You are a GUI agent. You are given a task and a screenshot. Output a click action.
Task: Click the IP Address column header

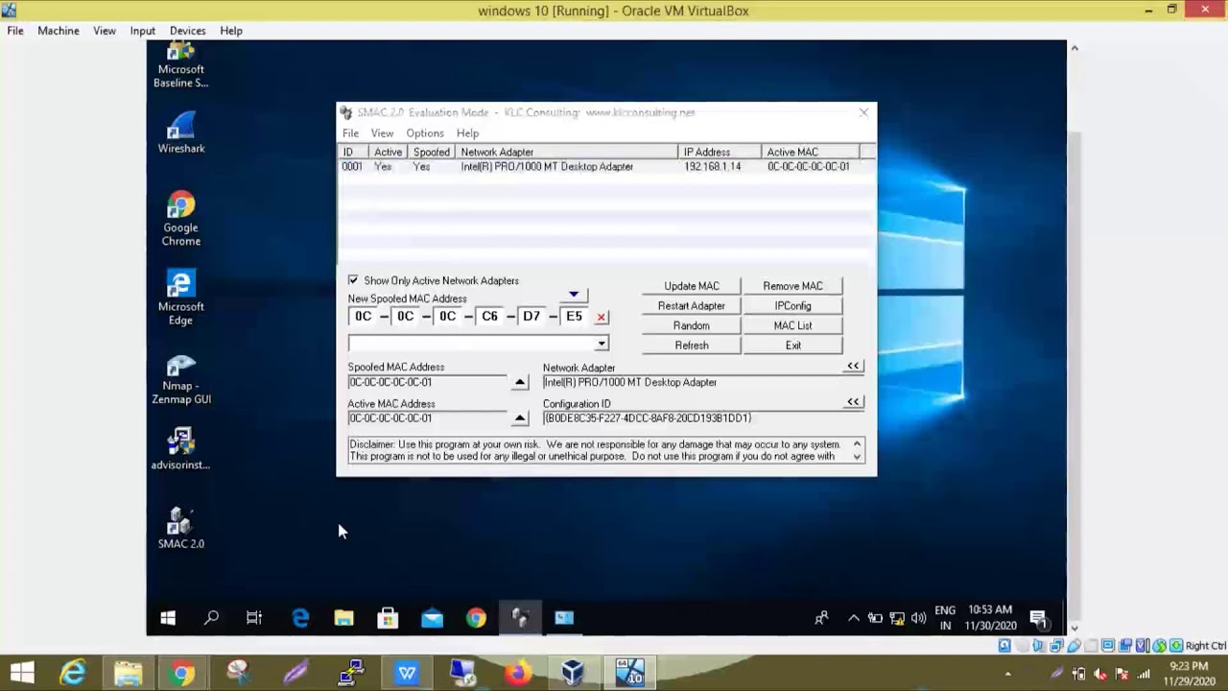click(719, 152)
